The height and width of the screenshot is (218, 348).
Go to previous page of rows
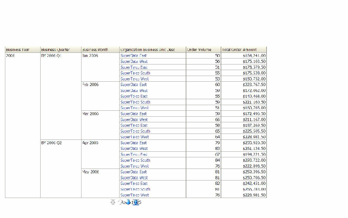120,202
